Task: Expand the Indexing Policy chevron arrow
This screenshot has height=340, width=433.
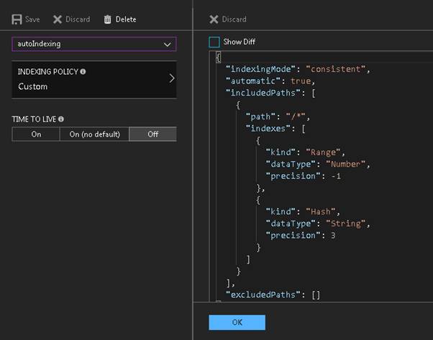Action: [172, 78]
